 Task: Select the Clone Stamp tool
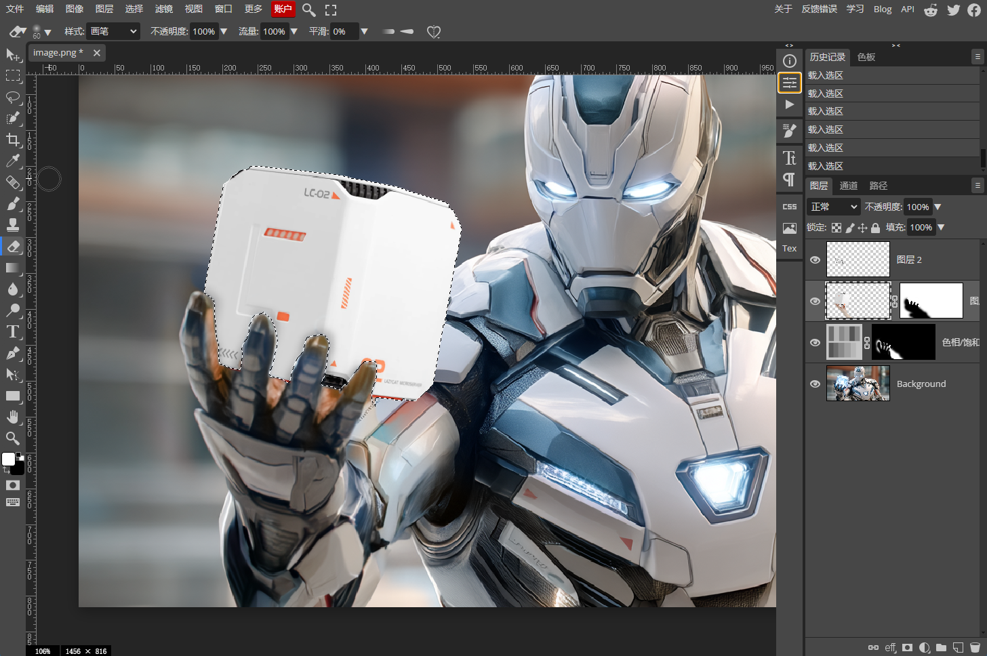[x=13, y=225]
